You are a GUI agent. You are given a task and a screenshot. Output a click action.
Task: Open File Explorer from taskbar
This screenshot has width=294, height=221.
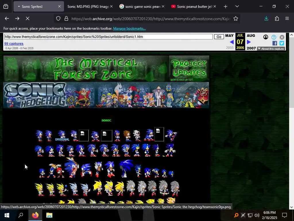point(49,215)
